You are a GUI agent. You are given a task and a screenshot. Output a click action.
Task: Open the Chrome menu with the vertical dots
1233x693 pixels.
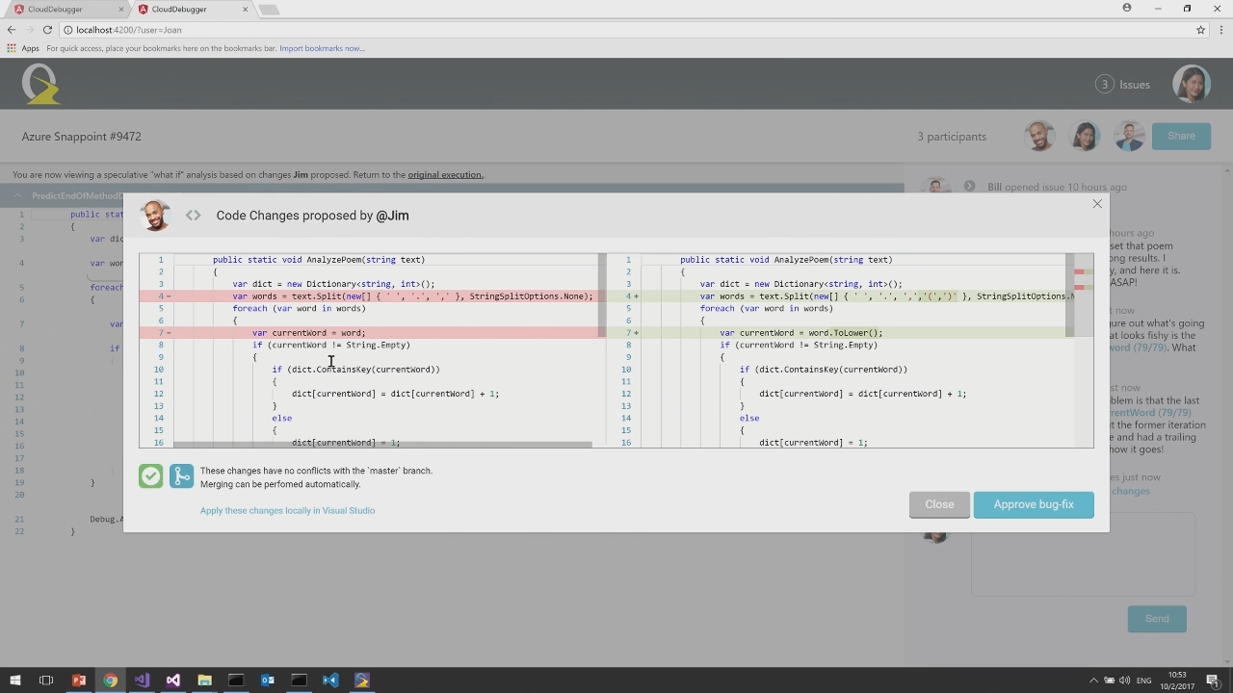click(1220, 30)
